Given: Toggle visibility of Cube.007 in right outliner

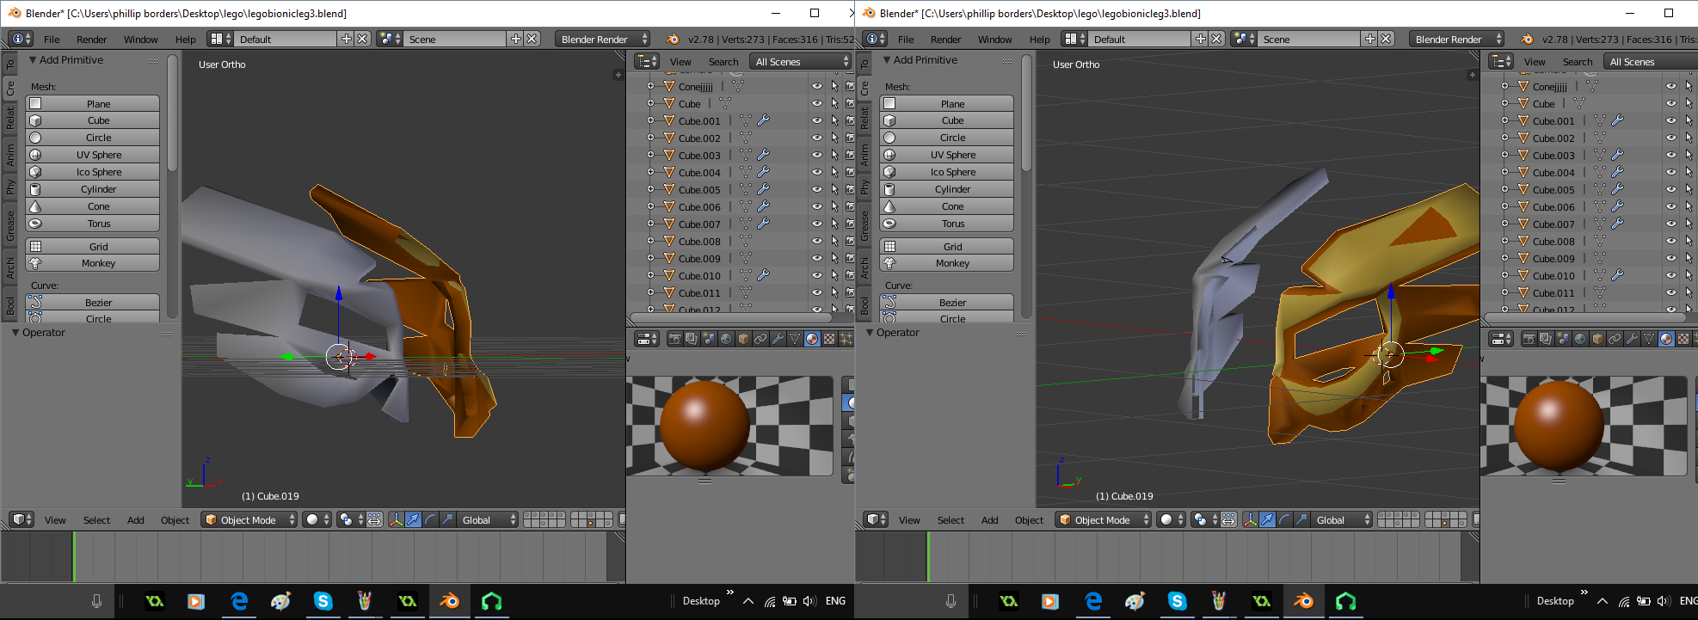Looking at the screenshot, I should [1670, 224].
